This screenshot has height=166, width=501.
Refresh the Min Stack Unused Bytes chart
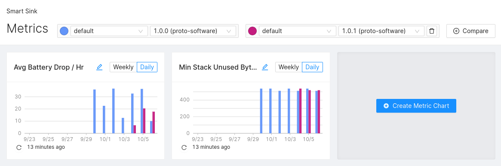pyautogui.click(x=184, y=147)
